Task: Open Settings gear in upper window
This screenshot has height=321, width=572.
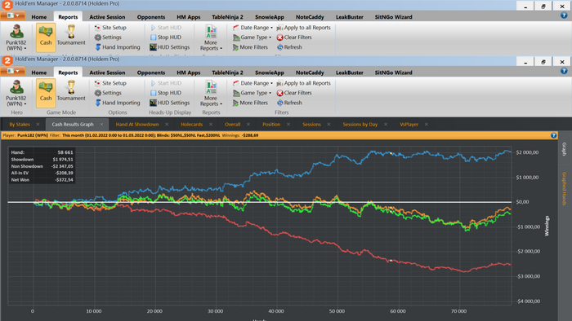Action: [x=108, y=37]
